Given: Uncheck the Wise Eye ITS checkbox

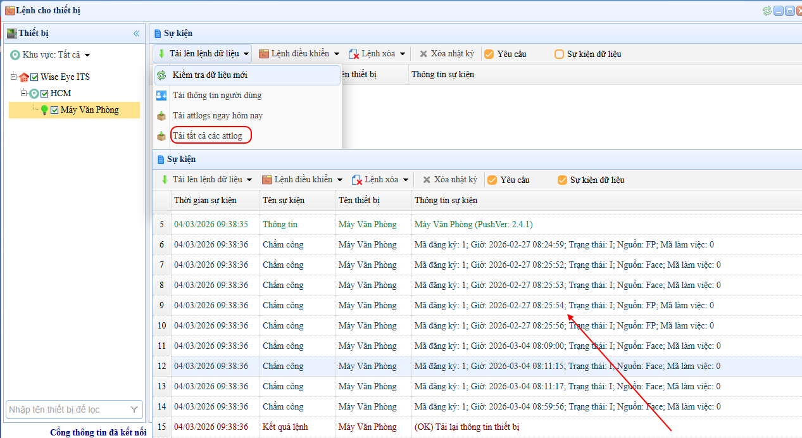Looking at the screenshot, I should tap(35, 77).
